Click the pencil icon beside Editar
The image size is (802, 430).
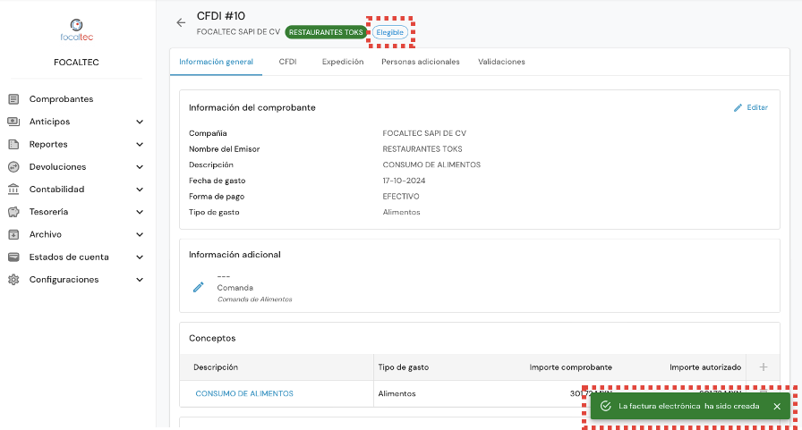[x=738, y=108]
